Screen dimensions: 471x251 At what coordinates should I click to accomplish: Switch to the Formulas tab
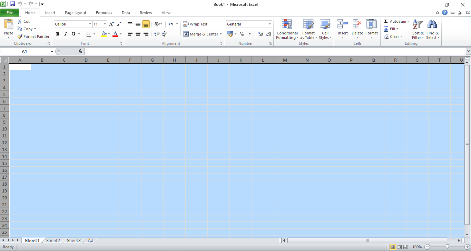pos(104,13)
